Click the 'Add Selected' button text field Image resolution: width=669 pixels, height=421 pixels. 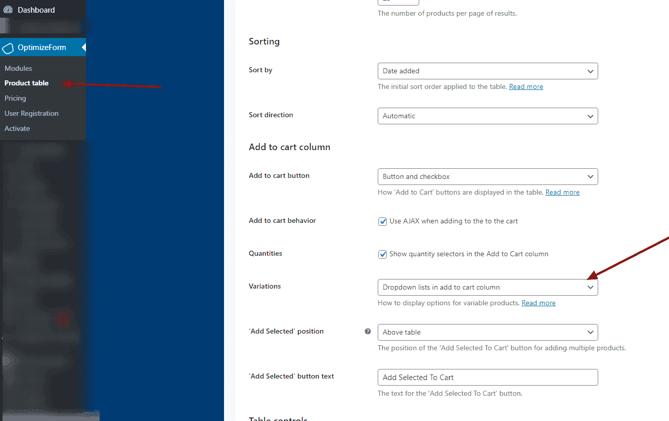click(487, 378)
